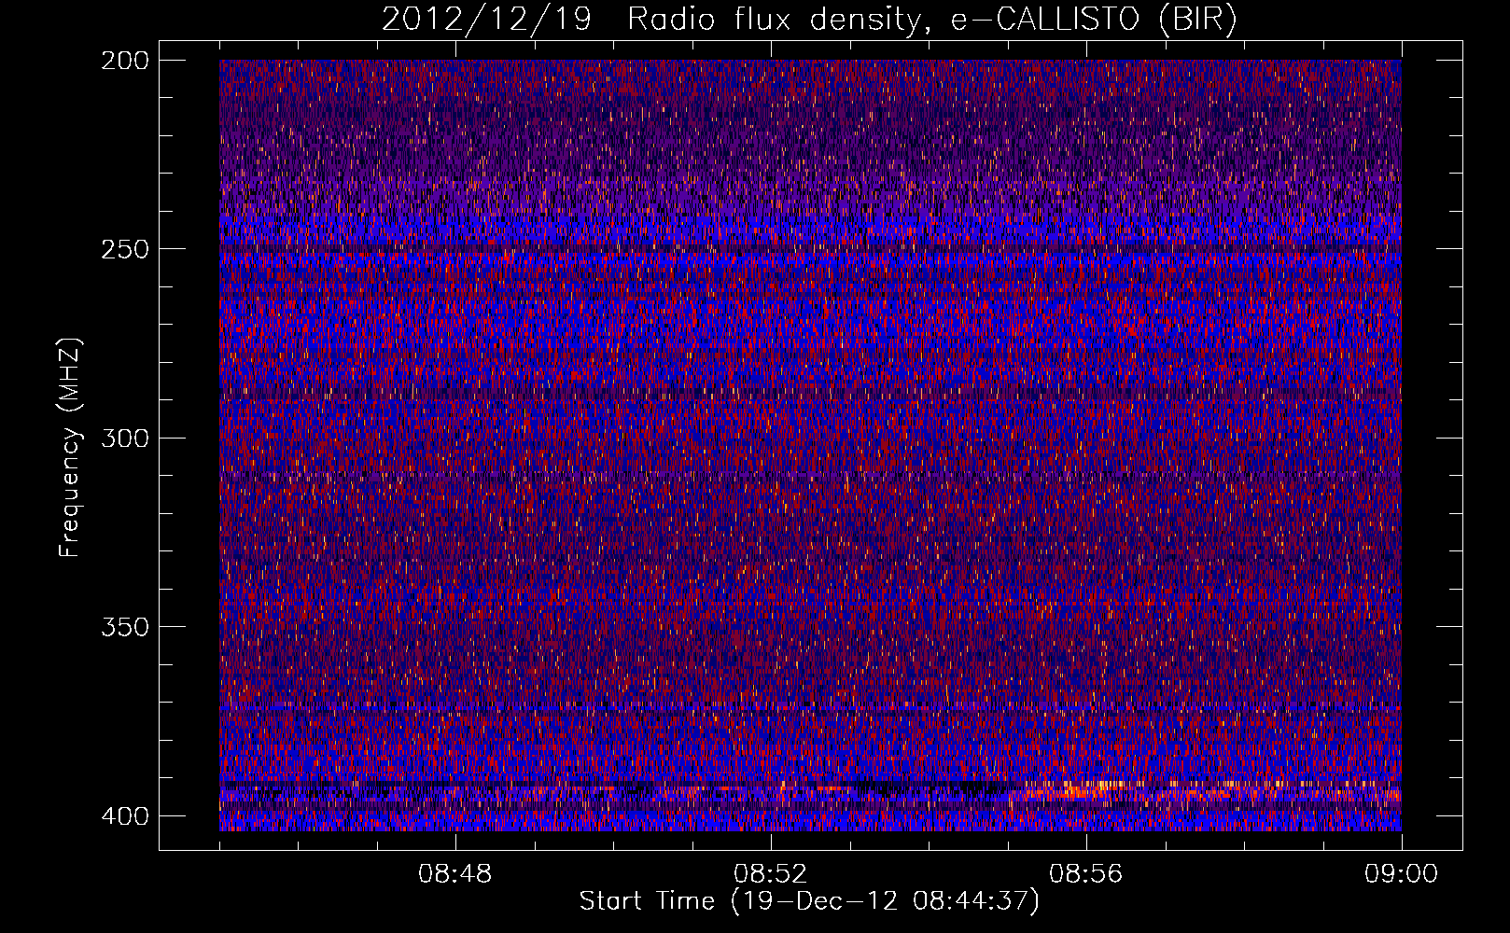
Task: Click the '09:00' time tick label
Action: coord(1401,874)
